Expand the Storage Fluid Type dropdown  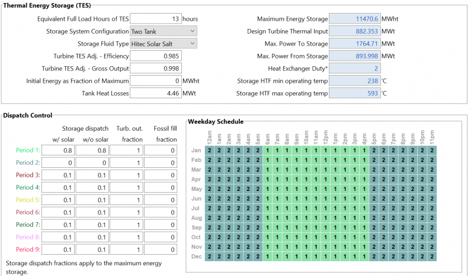pyautogui.click(x=163, y=44)
